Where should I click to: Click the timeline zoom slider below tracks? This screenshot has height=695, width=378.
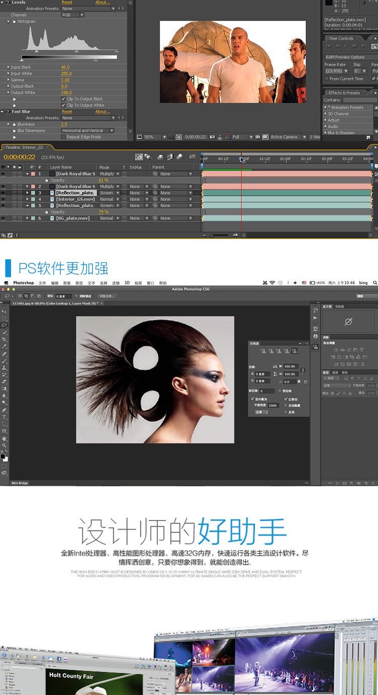tap(219, 235)
